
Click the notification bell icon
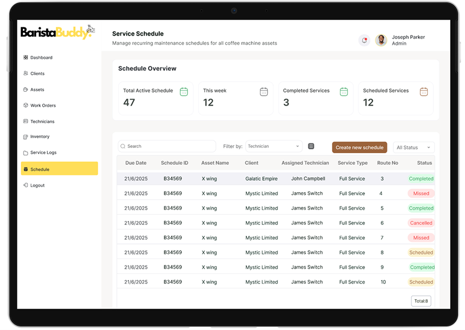364,40
